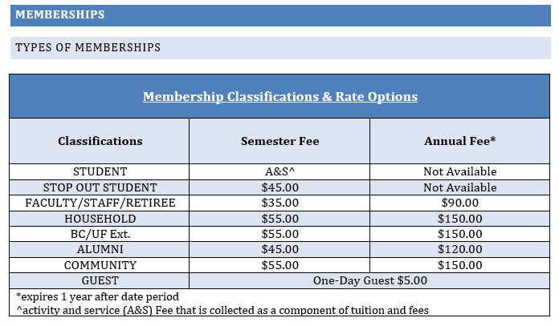Click the FACULTY/STAFF/RETIREE classification

click(x=100, y=203)
